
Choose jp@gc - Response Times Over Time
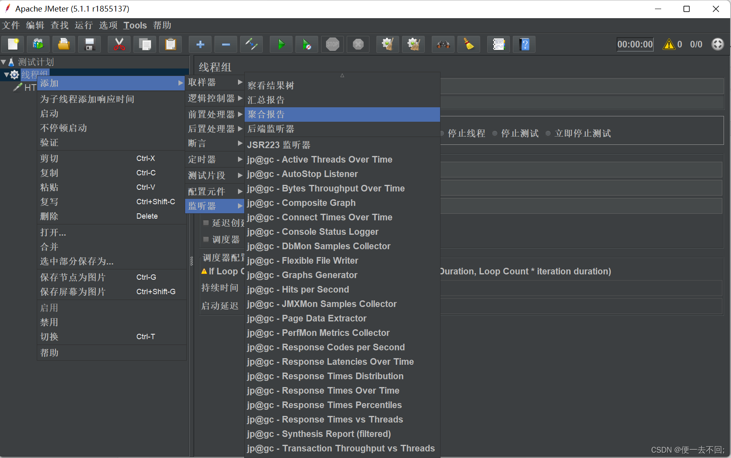pos(342,391)
